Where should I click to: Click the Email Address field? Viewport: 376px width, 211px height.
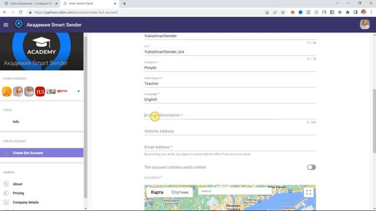[230, 147]
